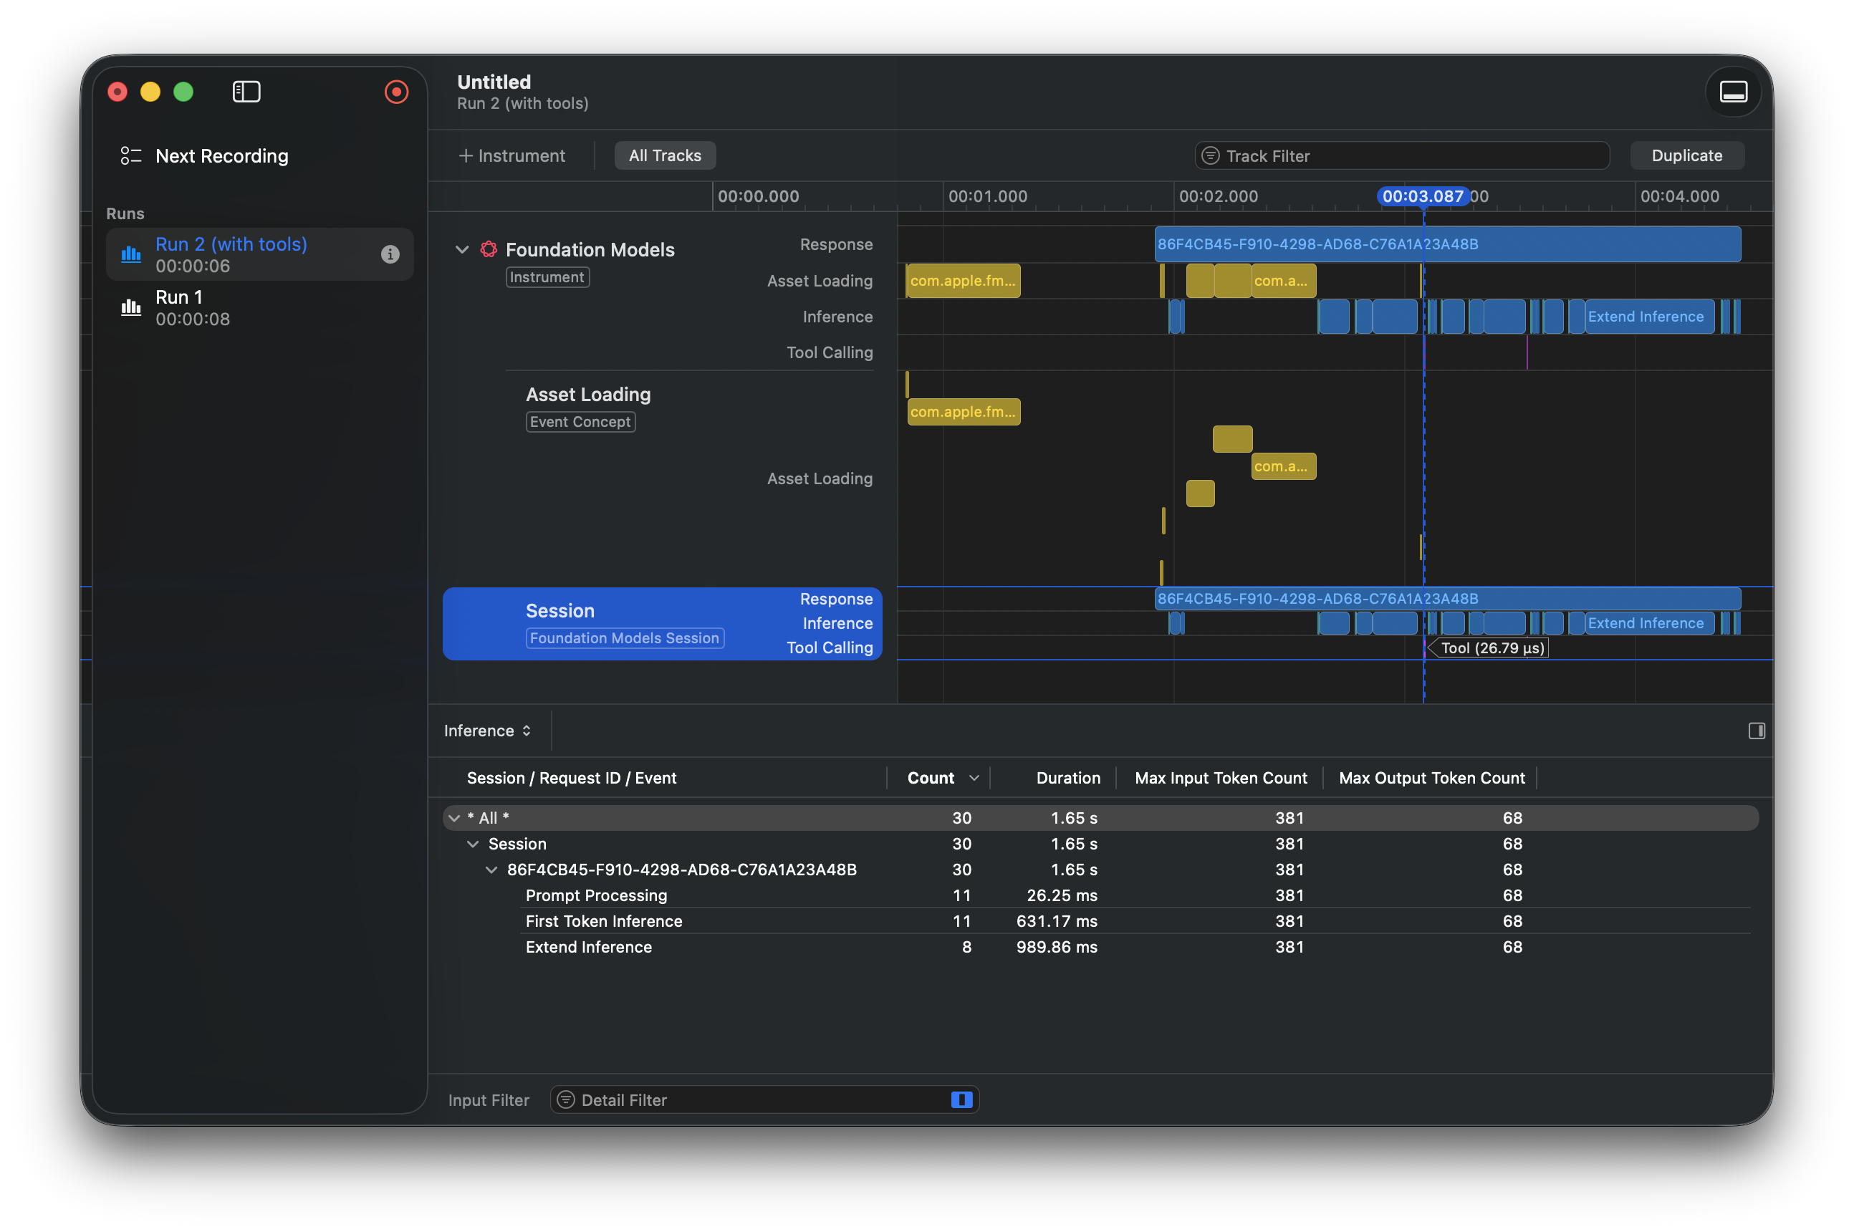Toggle the sidebar panel icon
The width and height of the screenshot is (1854, 1232).
(246, 92)
